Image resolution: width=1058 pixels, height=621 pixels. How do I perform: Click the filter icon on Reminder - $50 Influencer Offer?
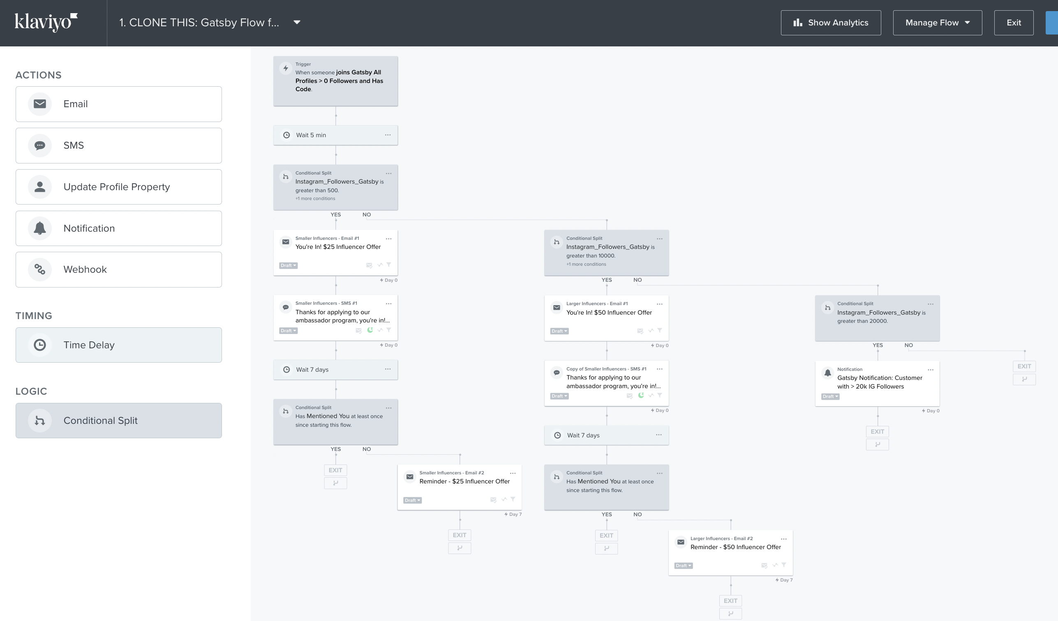point(783,565)
